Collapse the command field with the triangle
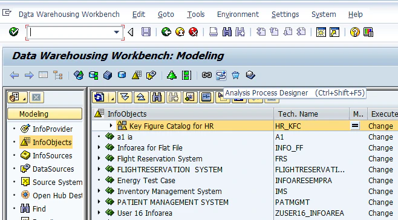 click(x=131, y=32)
